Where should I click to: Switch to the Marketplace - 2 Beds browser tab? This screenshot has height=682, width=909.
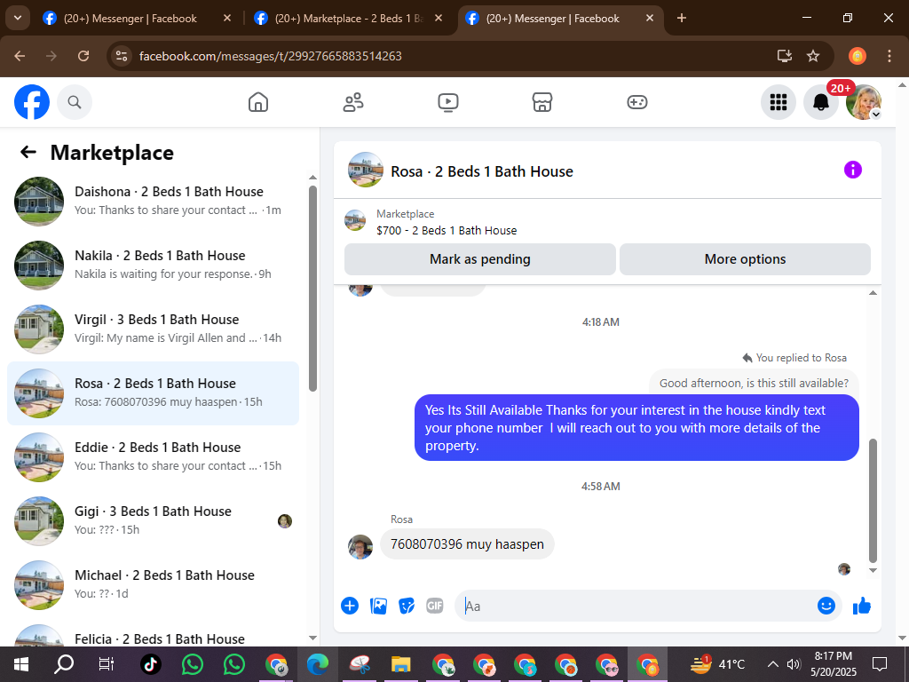pos(348,19)
